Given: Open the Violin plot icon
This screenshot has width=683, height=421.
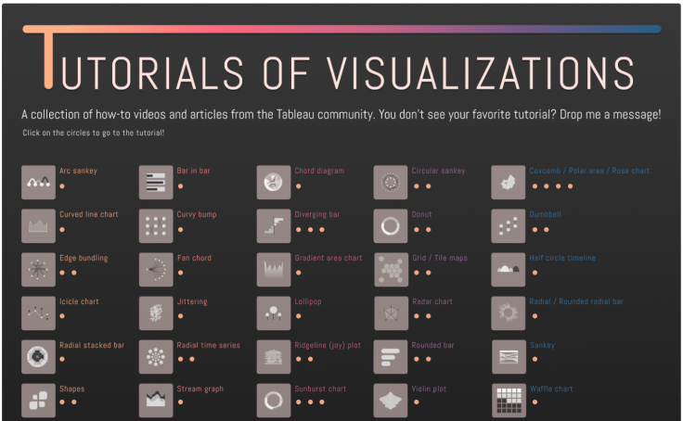Looking at the screenshot, I should (x=391, y=401).
